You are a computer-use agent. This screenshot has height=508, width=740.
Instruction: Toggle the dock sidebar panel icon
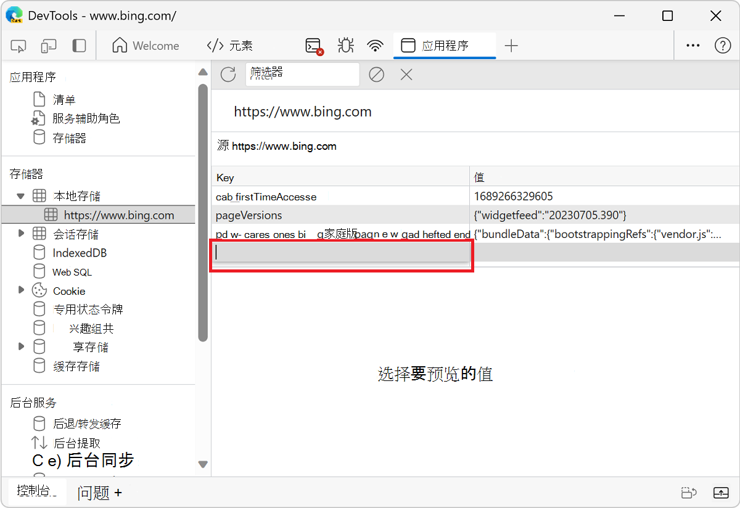tap(79, 46)
